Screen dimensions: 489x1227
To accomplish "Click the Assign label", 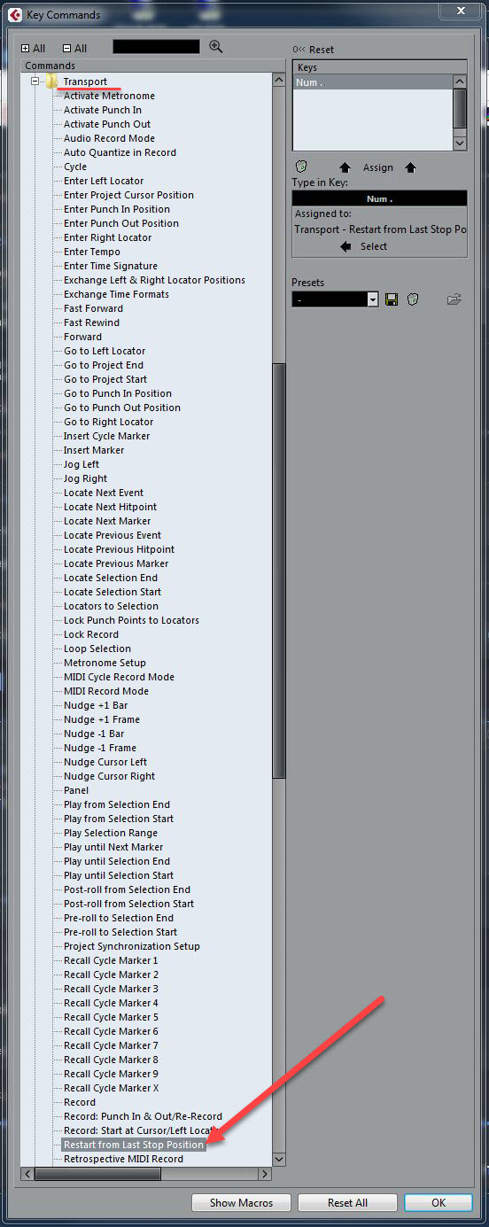I will (378, 167).
